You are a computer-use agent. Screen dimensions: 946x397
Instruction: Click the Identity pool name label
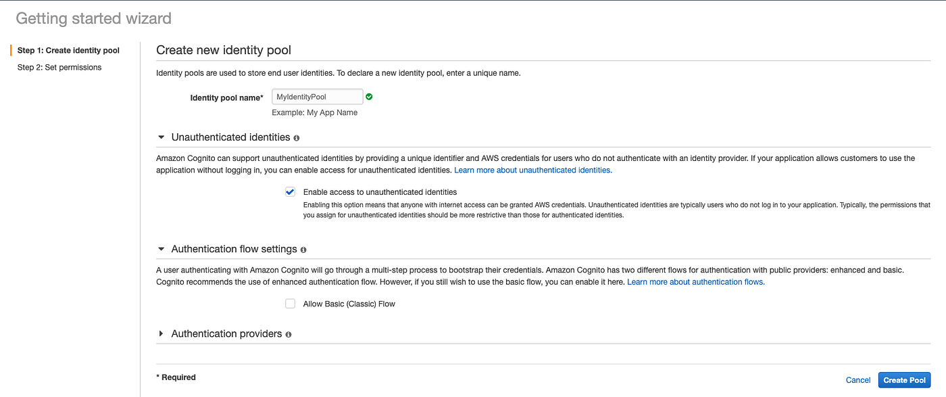(x=226, y=98)
